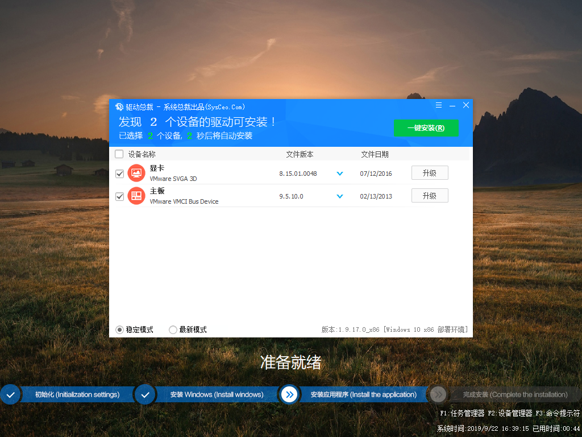Image resolution: width=582 pixels, height=437 pixels.
Task: Click 升级 button for the 显卡 driver
Action: pos(430,173)
